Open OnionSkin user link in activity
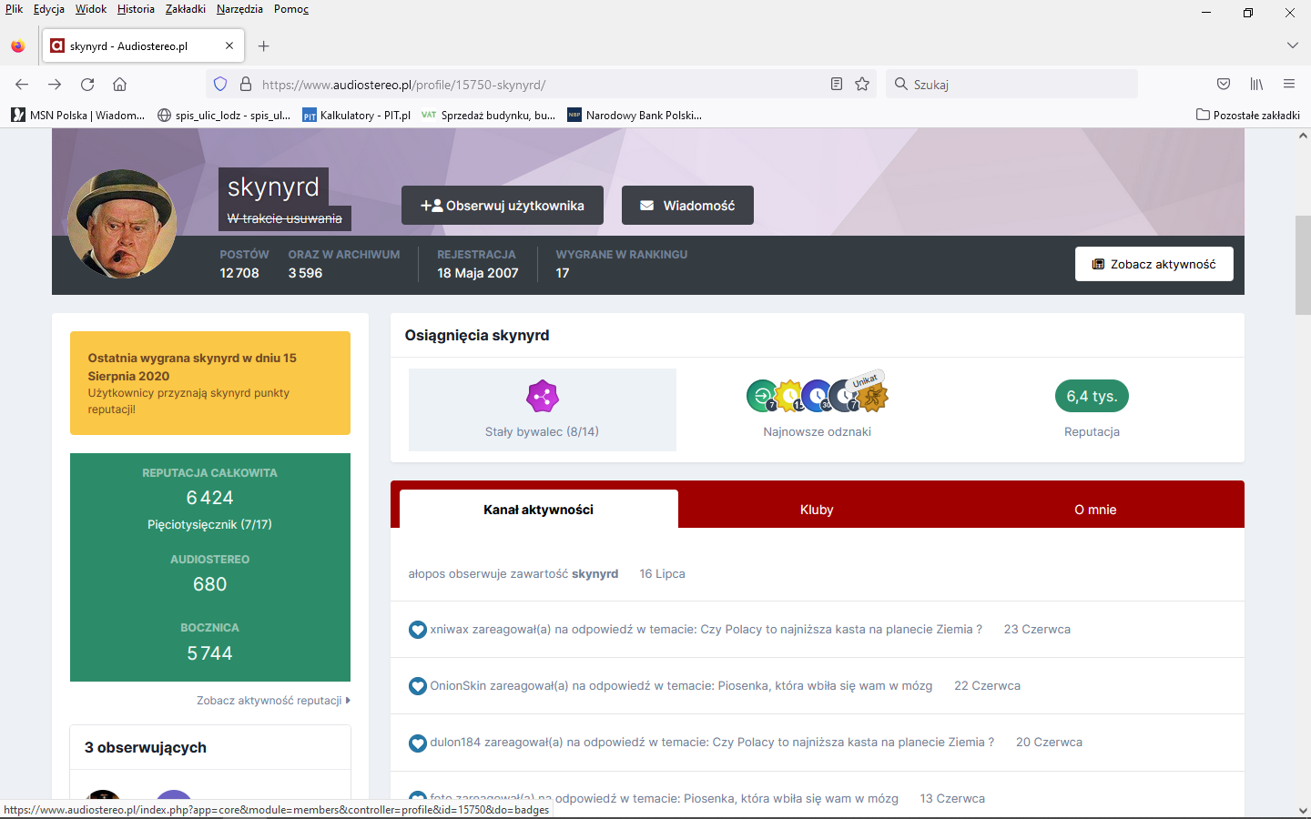This screenshot has width=1311, height=819. 458,686
